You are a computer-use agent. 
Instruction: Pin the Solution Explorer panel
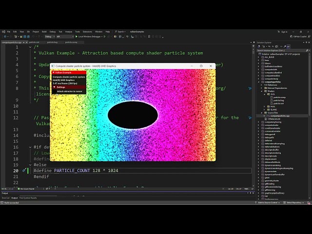(x=307, y=42)
